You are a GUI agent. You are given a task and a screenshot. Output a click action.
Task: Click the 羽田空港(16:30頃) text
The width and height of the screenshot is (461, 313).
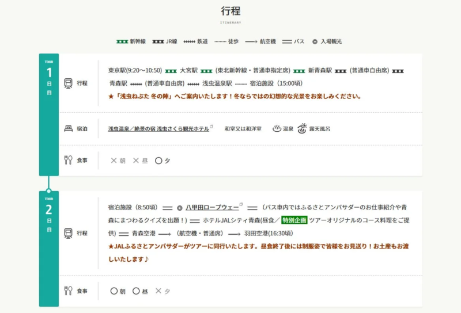[x=269, y=234]
